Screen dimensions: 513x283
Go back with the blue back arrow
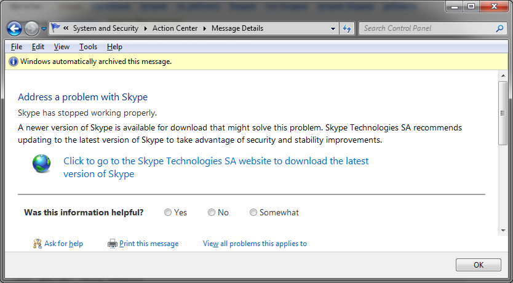[14, 29]
